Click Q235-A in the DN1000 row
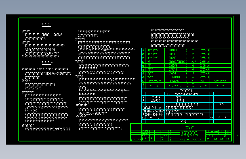Viewport: 246px width, 159px height. [204, 50]
